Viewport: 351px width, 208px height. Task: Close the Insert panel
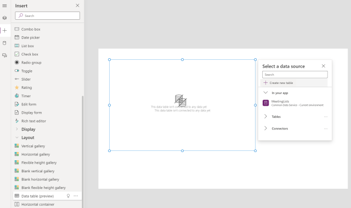point(77,5)
